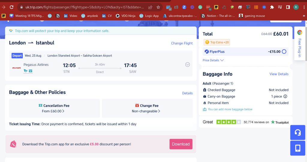Open Cancellation Fee From £60.00 details

coord(53,111)
